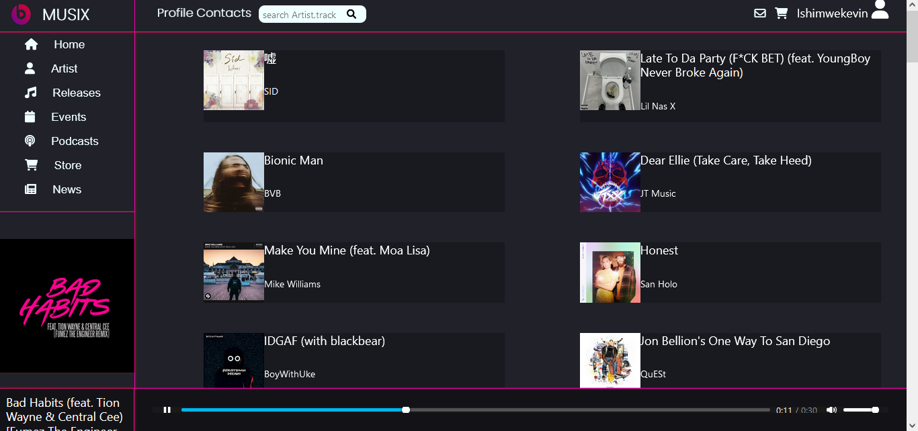
Task: Open the shopping cart icon in header
Action: coord(781,13)
